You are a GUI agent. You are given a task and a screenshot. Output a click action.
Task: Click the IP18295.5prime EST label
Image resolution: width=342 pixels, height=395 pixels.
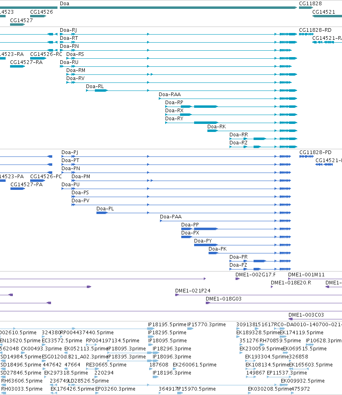[x=167, y=333]
